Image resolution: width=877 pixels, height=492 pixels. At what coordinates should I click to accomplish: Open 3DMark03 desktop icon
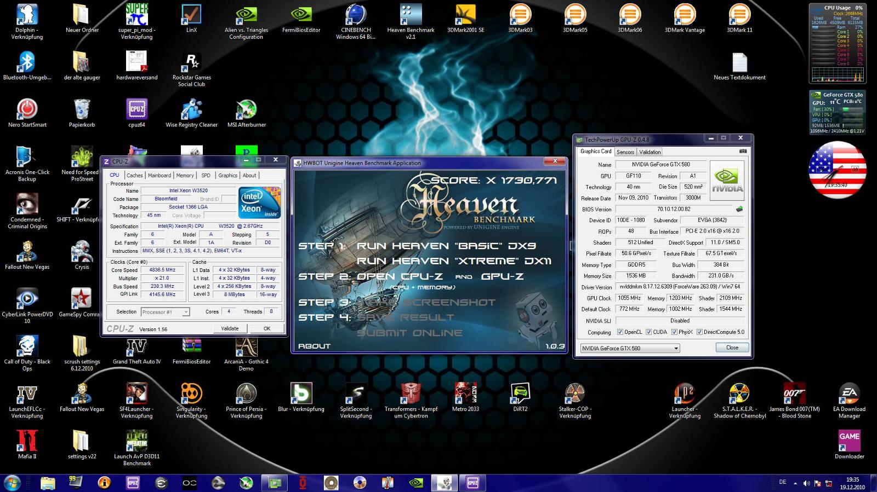[520, 19]
